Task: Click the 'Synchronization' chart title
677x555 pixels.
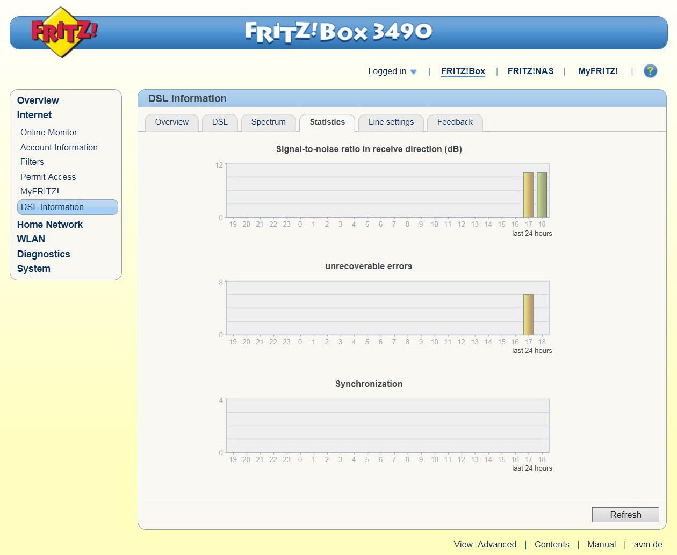Action: coord(369,384)
